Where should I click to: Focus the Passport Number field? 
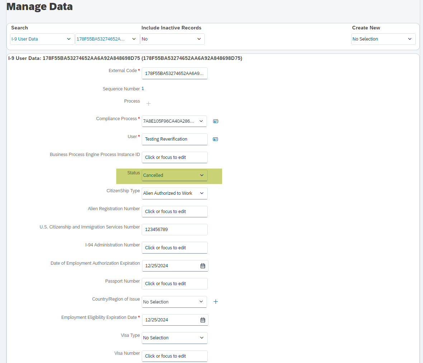pos(174,284)
